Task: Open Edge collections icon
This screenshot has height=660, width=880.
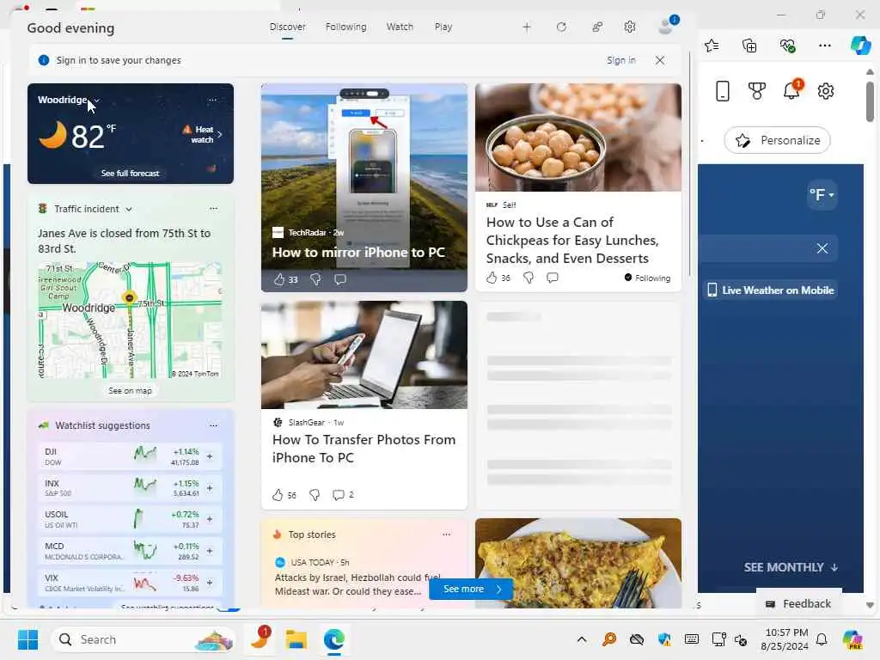Action: tap(749, 46)
